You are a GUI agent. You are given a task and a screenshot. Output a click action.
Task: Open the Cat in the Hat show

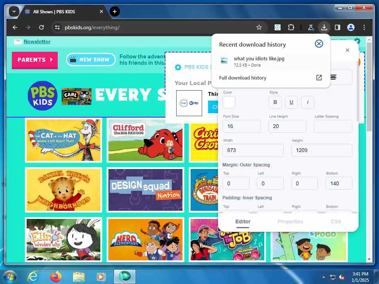(x=63, y=140)
